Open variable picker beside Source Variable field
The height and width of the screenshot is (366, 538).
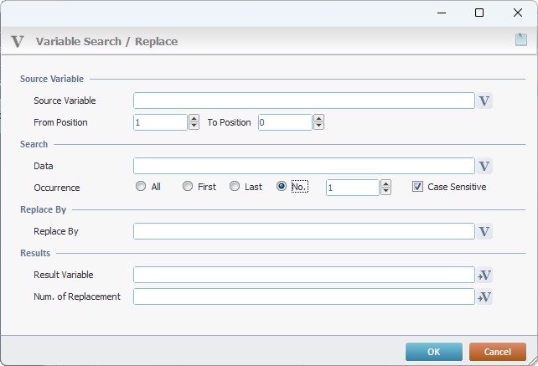(484, 101)
